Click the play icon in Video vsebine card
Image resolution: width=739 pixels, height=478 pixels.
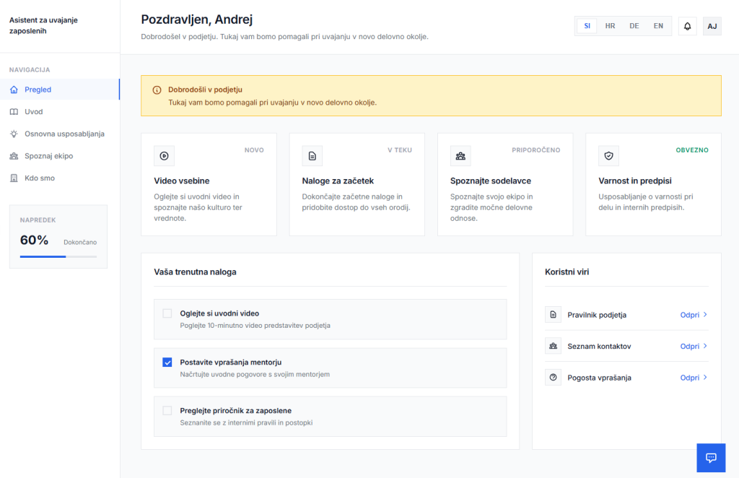pyautogui.click(x=165, y=155)
